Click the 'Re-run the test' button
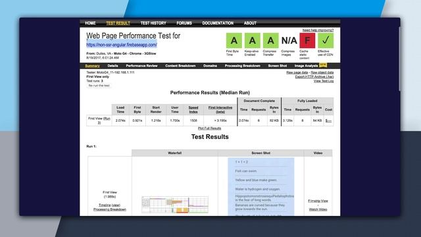 (x=99, y=86)
